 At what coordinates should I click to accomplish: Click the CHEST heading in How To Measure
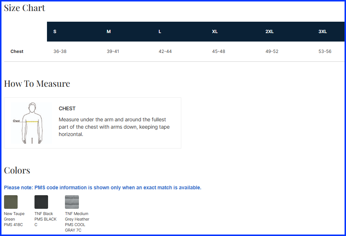[67, 108]
